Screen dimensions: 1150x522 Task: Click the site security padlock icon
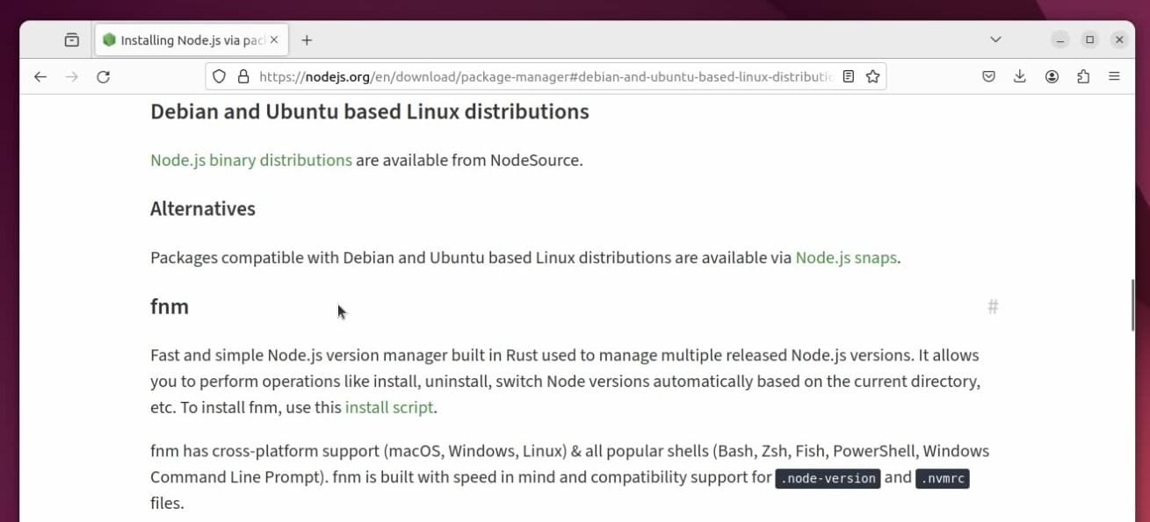click(x=244, y=77)
